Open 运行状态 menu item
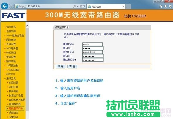 11,27
